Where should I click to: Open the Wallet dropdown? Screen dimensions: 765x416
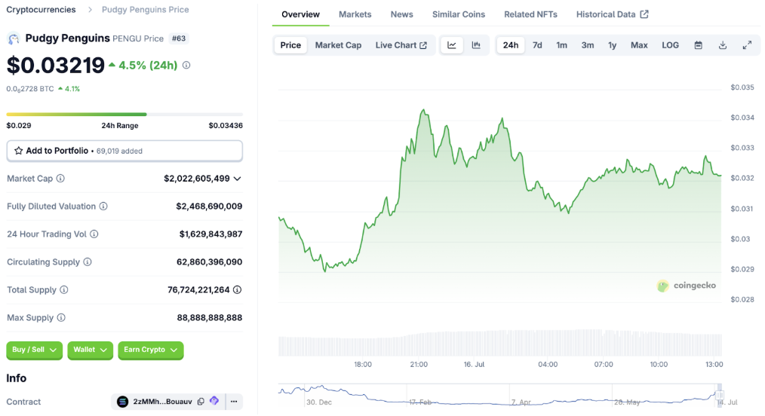point(91,350)
